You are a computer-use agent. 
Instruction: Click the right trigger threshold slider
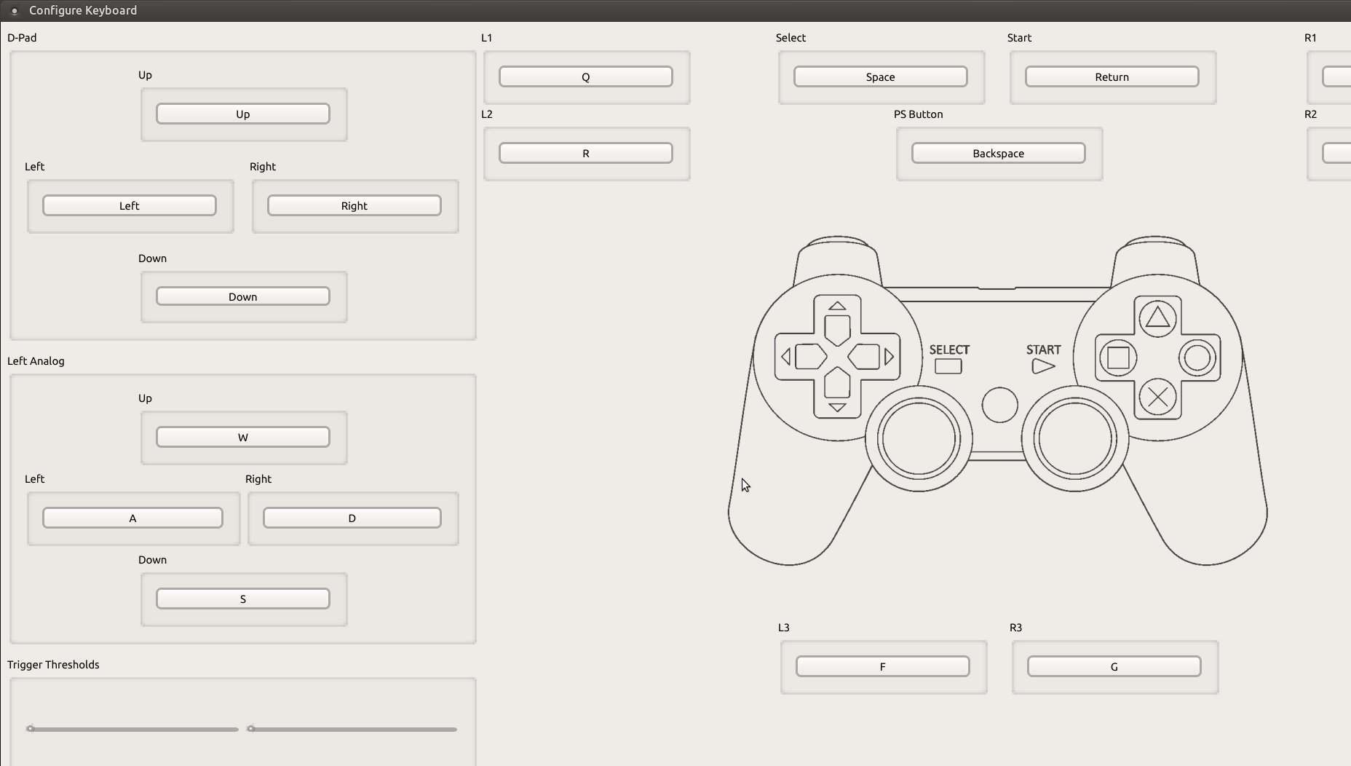tap(352, 729)
